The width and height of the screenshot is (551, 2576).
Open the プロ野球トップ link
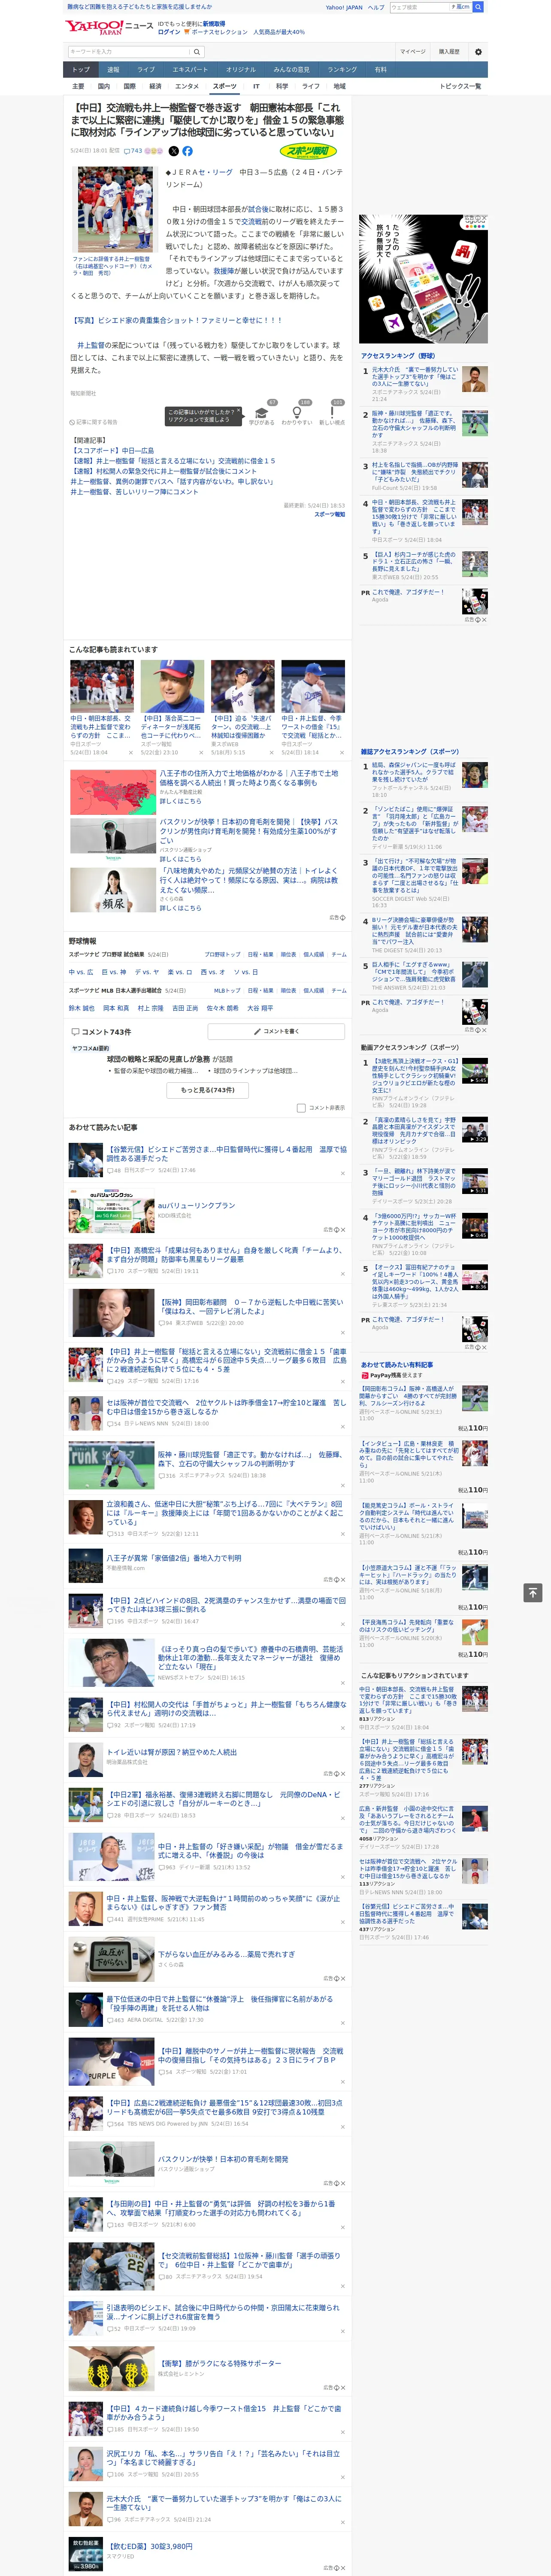click(223, 954)
